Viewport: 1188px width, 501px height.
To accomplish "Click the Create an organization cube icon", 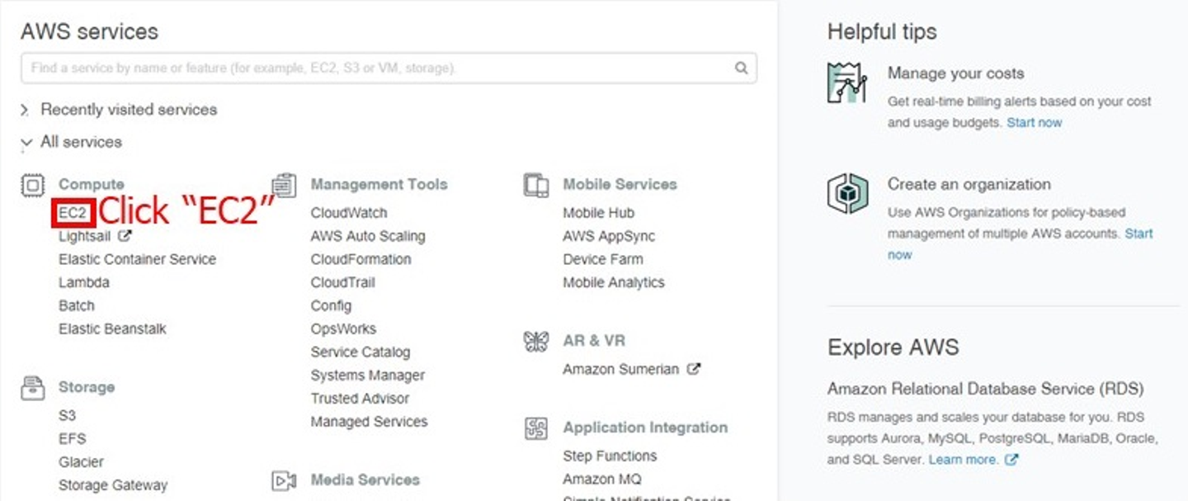I will tap(847, 193).
